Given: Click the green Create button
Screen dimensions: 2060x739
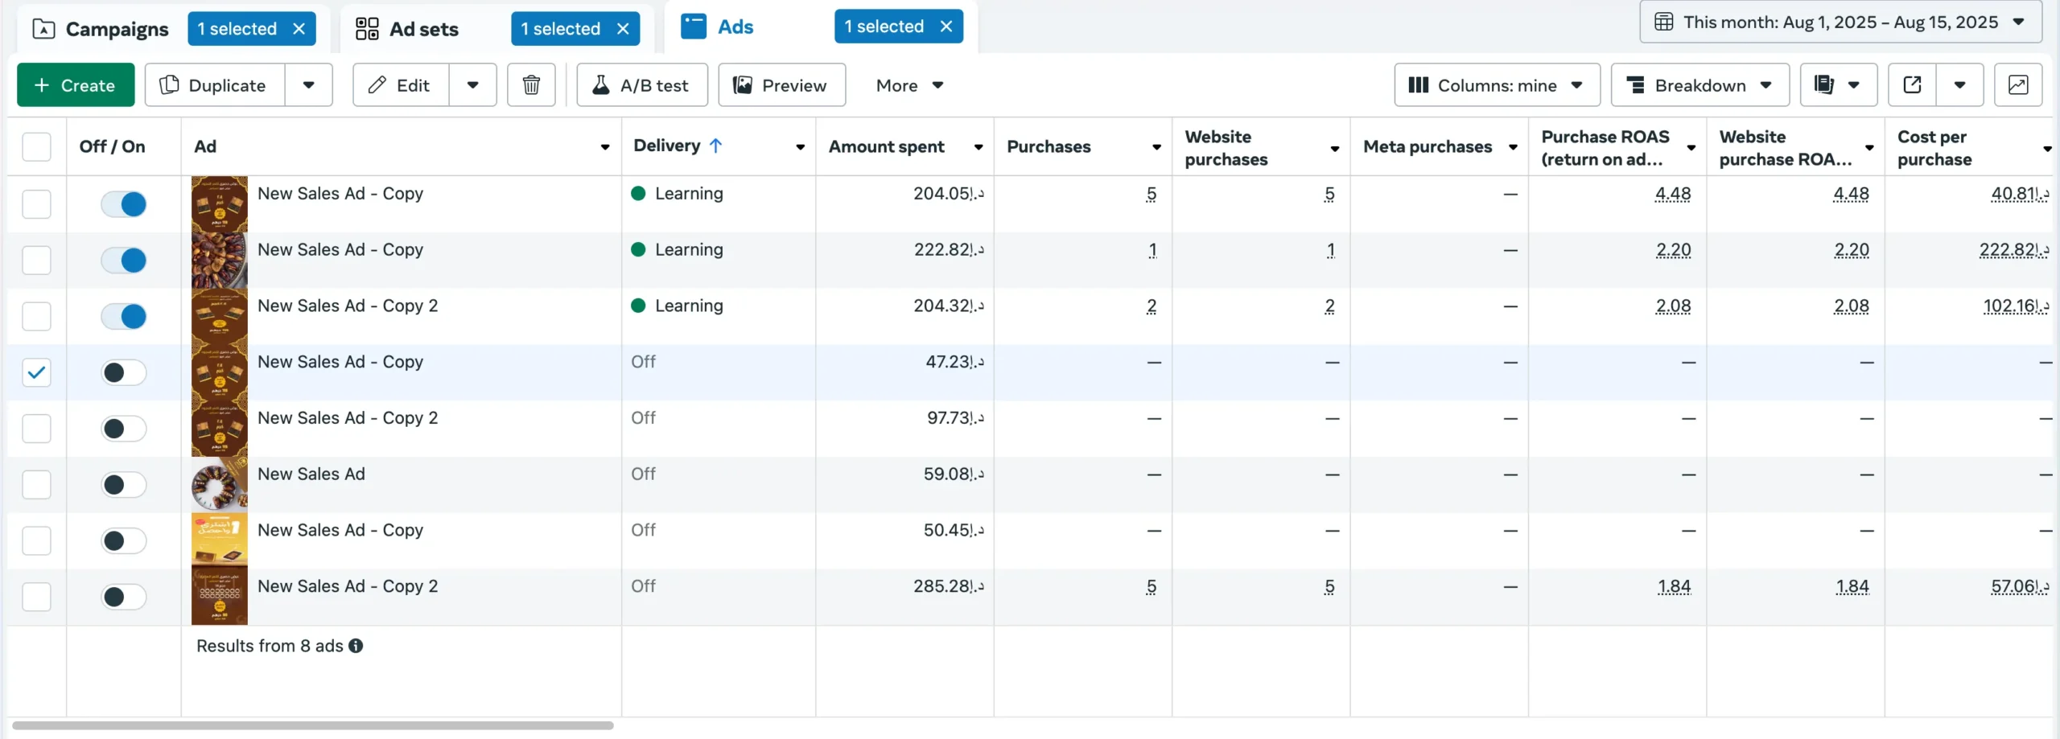Looking at the screenshot, I should click(76, 85).
